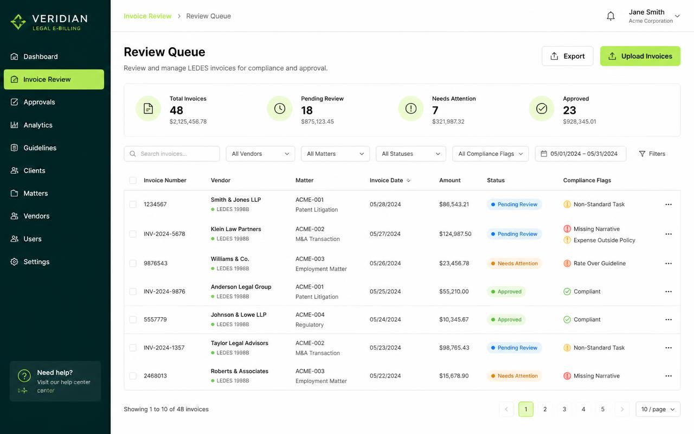The width and height of the screenshot is (694, 434).
Task: Click the Rate Over Guideline warning icon
Action: pos(567,264)
